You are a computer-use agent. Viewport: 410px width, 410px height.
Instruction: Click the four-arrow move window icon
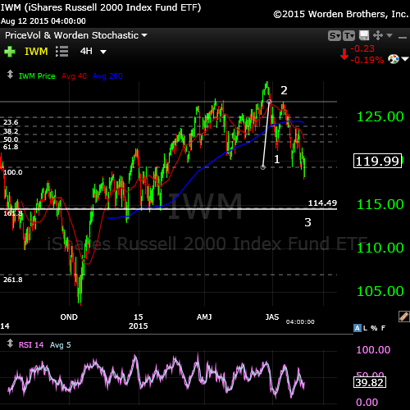point(378,35)
